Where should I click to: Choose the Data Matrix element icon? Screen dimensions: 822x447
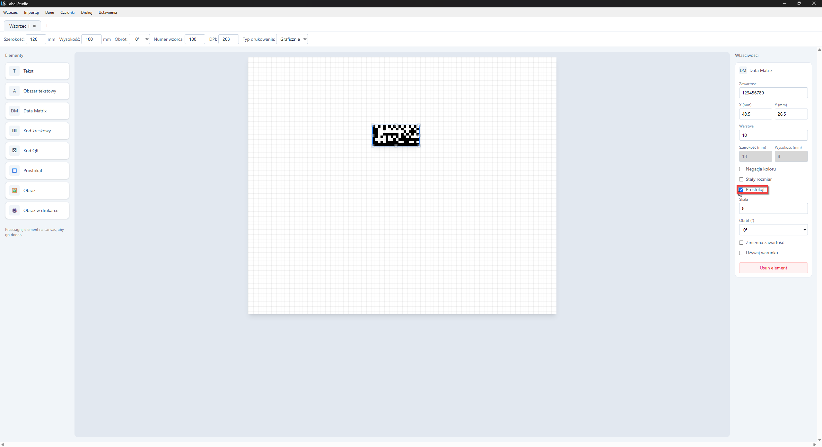14,111
